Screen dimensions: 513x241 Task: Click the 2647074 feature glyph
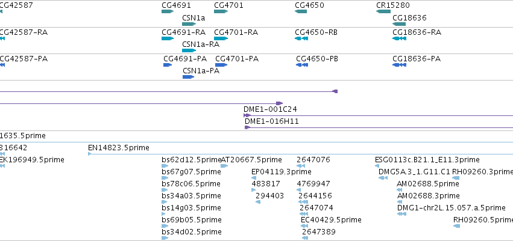[x=304, y=214]
